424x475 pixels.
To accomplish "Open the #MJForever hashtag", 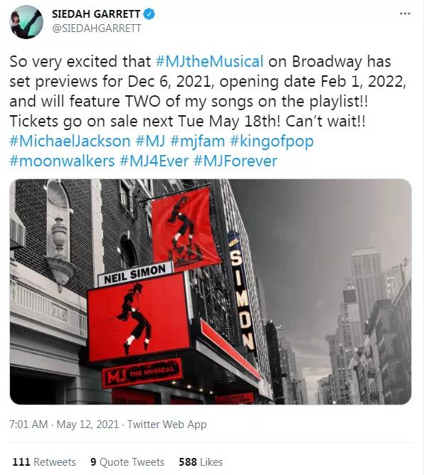I will click(x=235, y=161).
